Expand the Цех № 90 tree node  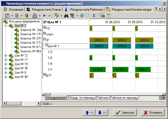click(6, 77)
